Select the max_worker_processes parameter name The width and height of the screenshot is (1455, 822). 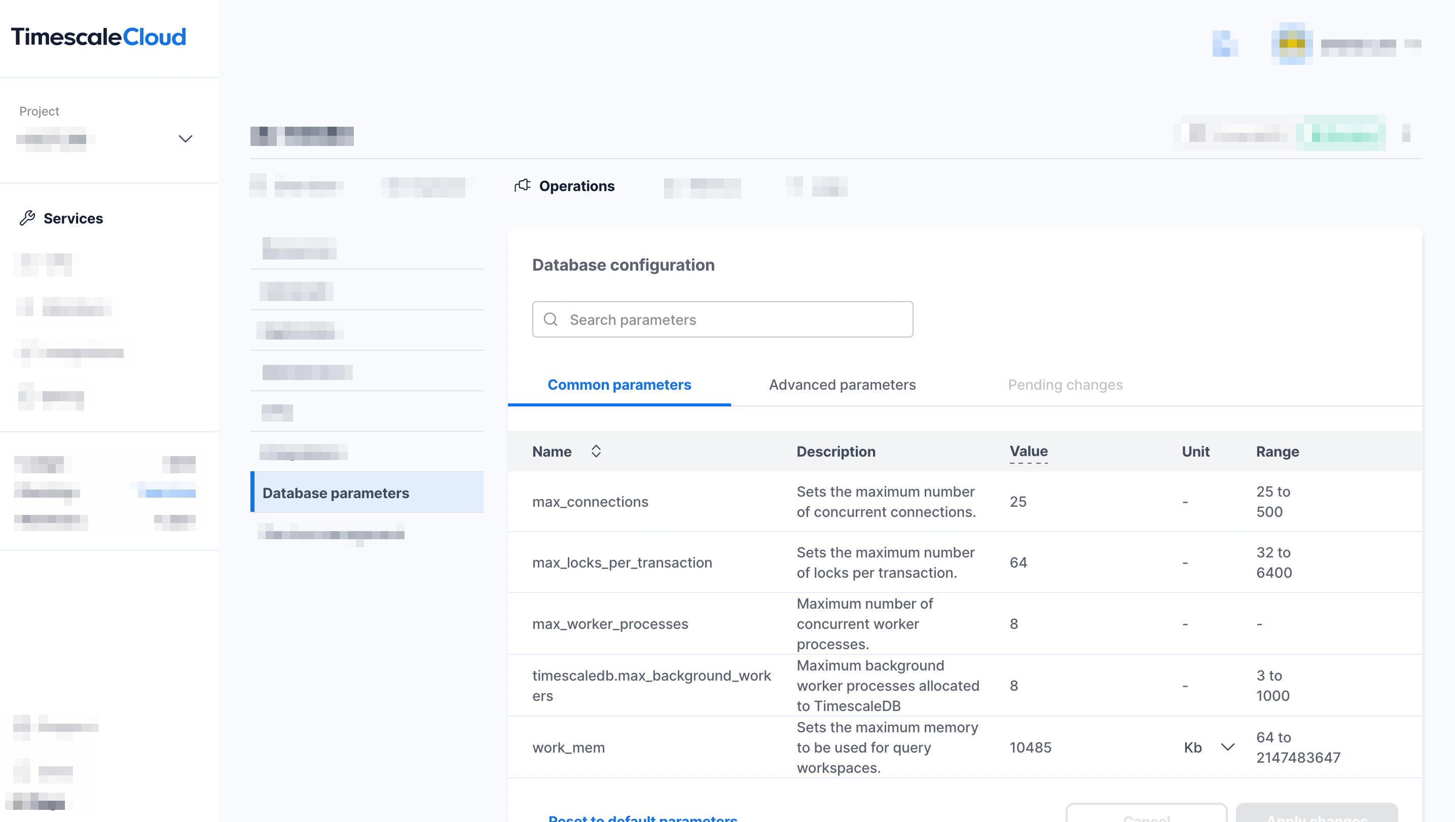(610, 624)
